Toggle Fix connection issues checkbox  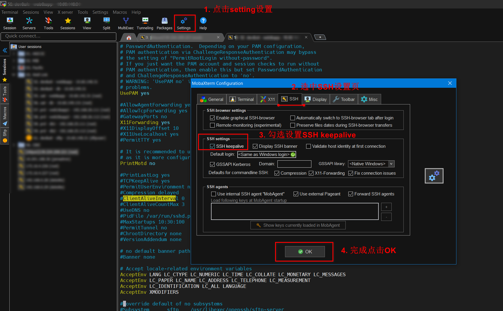(x=351, y=173)
